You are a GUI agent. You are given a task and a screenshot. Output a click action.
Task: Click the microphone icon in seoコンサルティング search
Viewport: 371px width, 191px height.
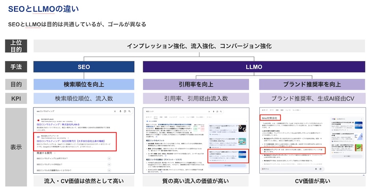120,111
